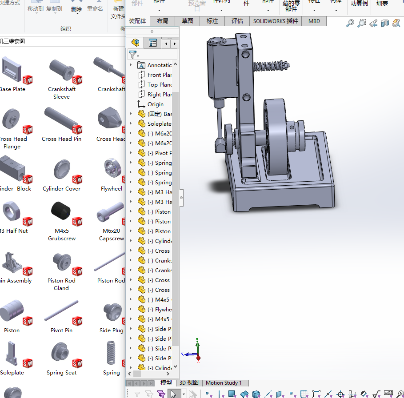
Task: Select the arrow cursor selection tool
Action: tap(173, 394)
